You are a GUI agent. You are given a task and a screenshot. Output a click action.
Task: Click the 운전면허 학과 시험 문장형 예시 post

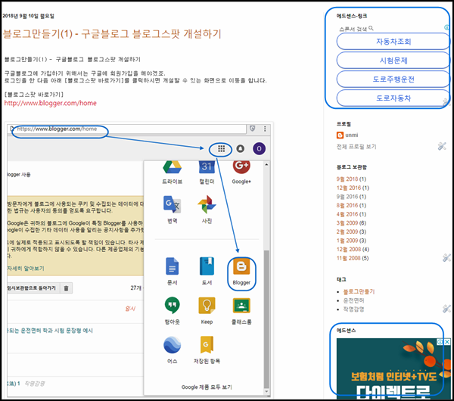(x=50, y=331)
